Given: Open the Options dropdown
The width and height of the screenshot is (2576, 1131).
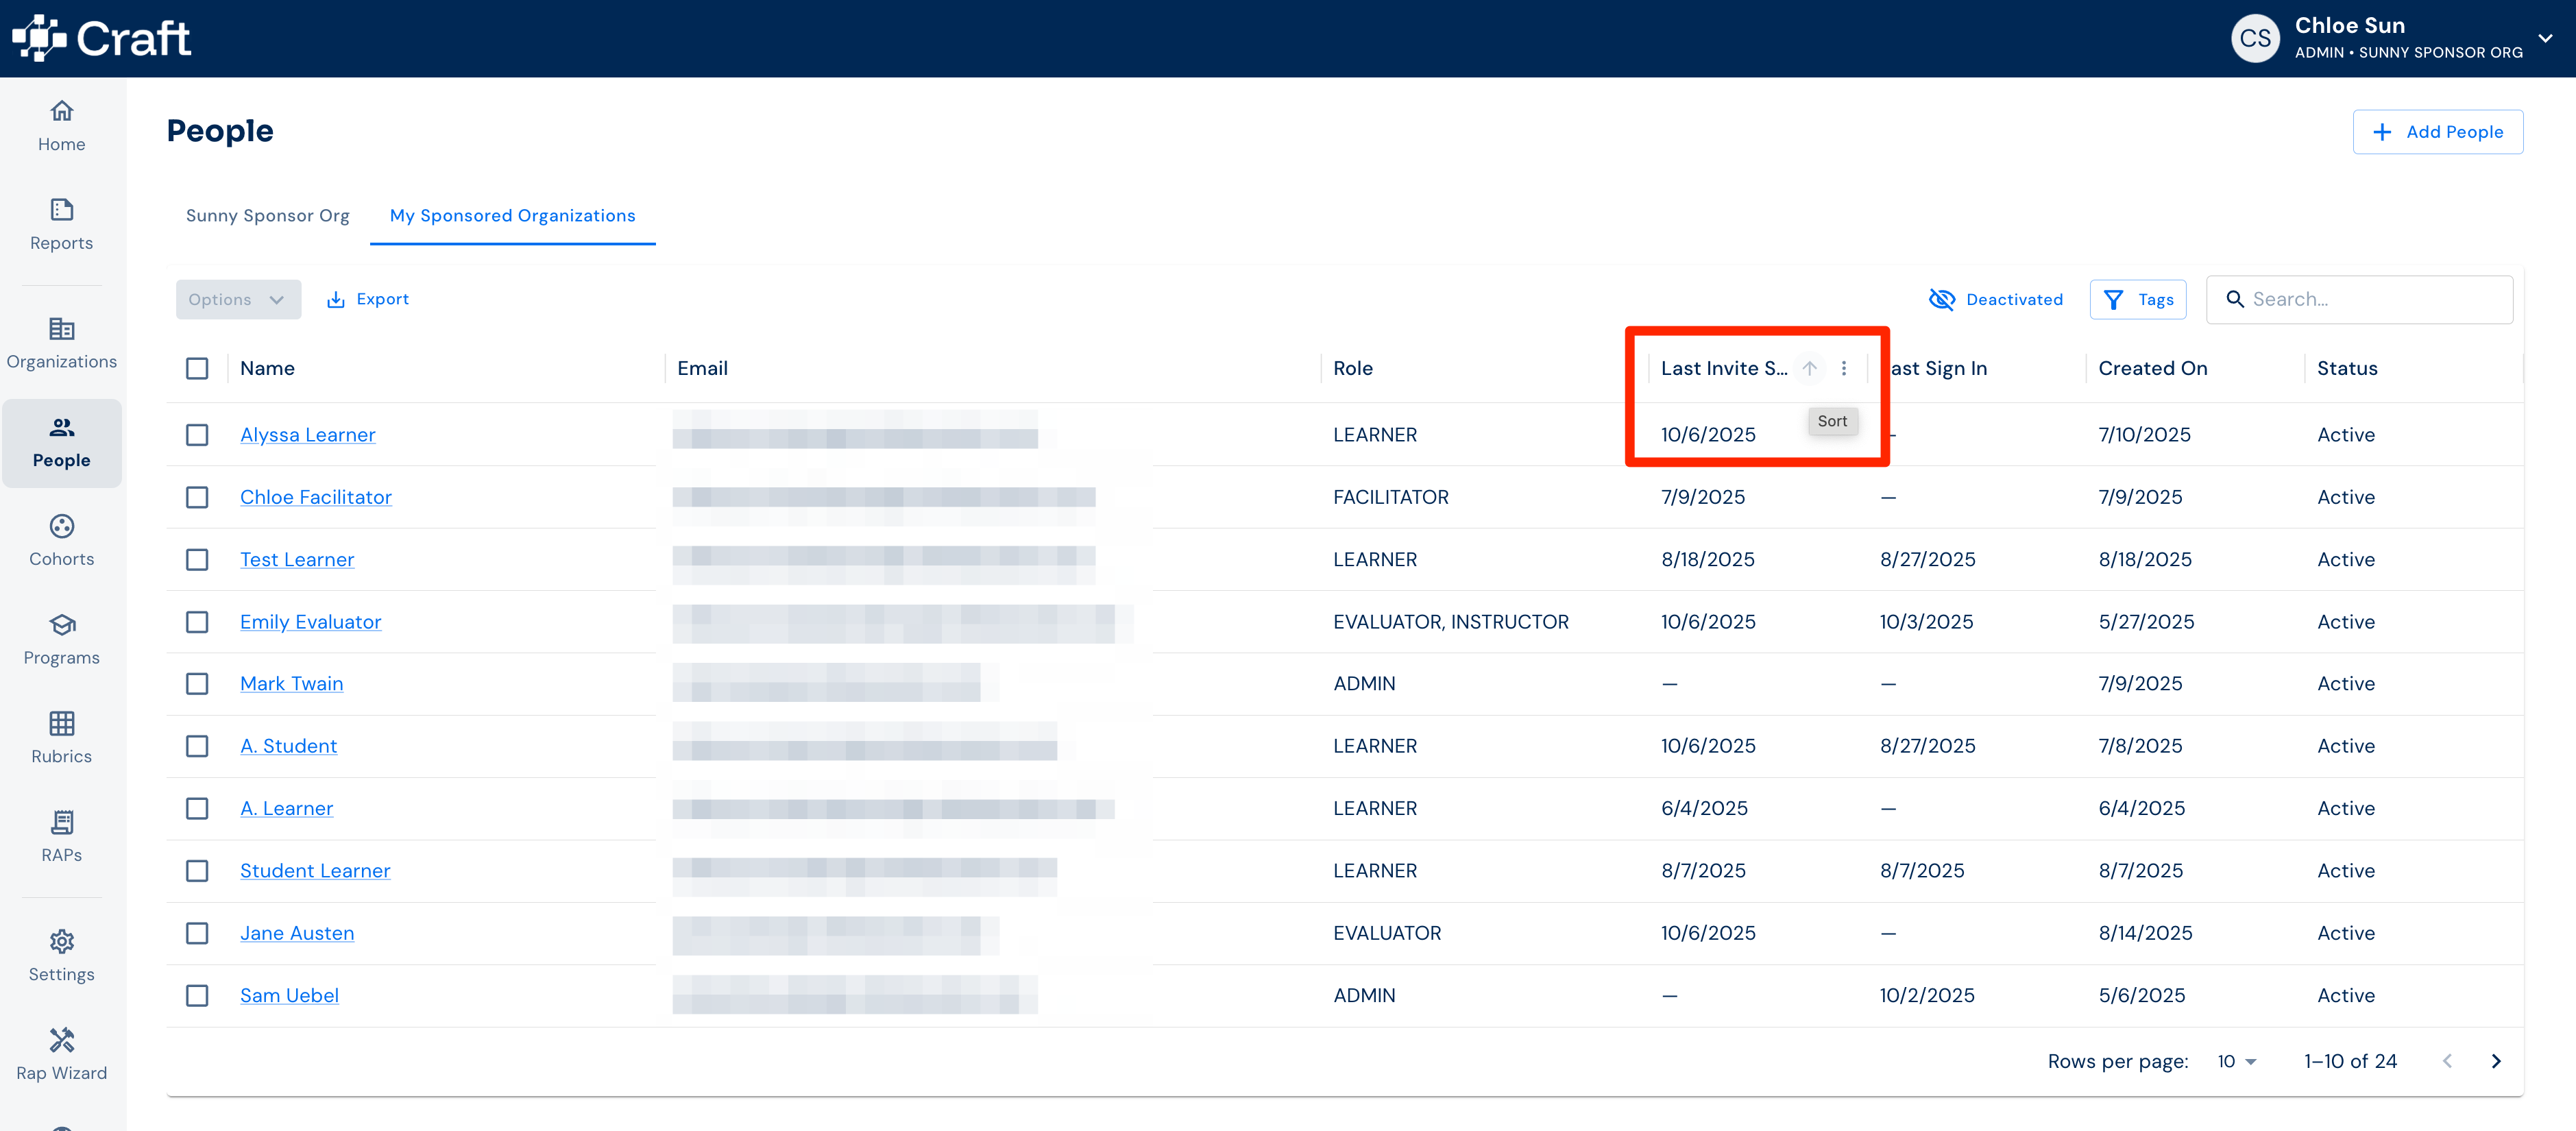Looking at the screenshot, I should pos(238,299).
